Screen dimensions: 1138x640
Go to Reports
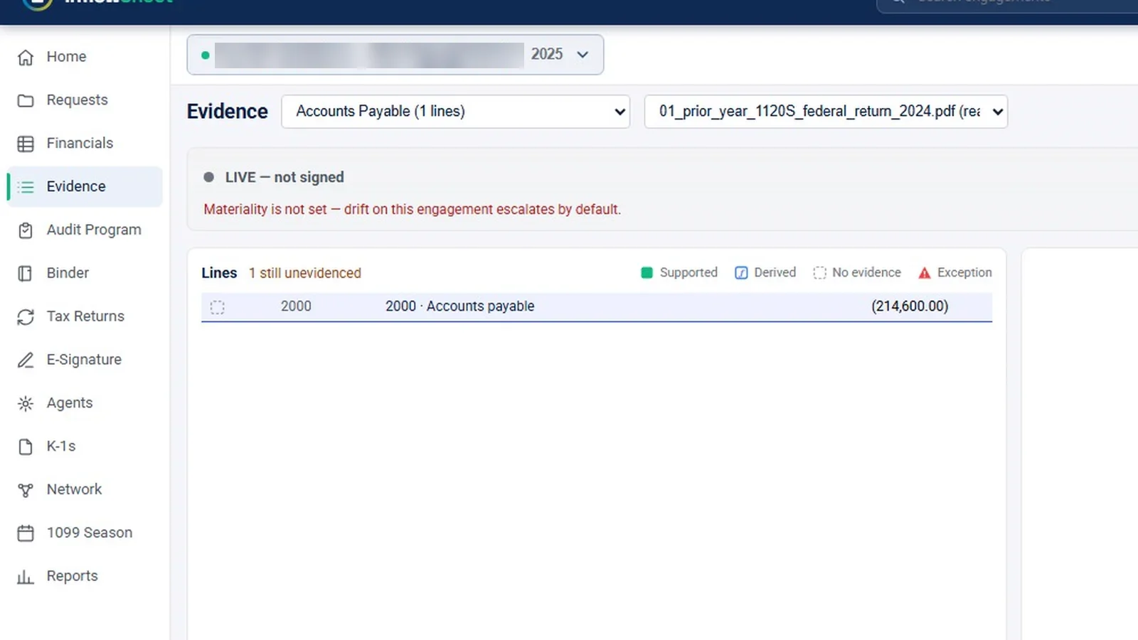coord(85,577)
